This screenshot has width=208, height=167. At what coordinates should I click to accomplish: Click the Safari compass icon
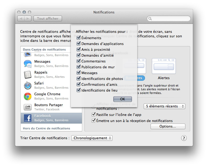28,85
